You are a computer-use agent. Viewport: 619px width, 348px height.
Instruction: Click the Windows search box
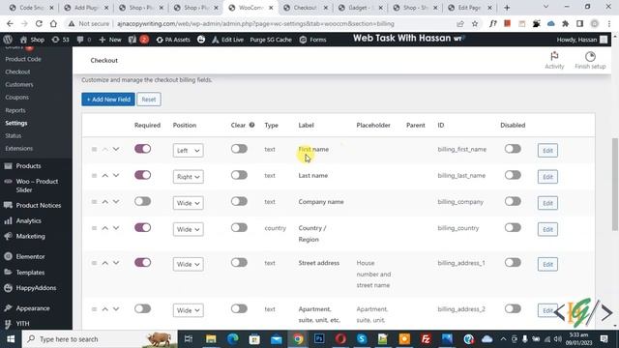(99, 339)
